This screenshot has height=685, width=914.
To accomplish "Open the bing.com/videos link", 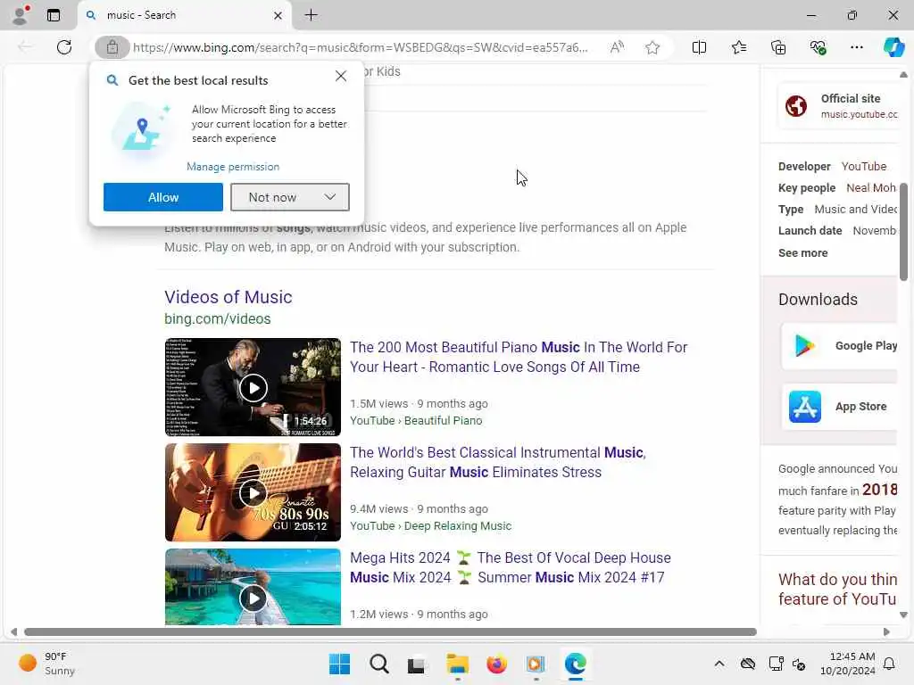I will click(x=218, y=319).
